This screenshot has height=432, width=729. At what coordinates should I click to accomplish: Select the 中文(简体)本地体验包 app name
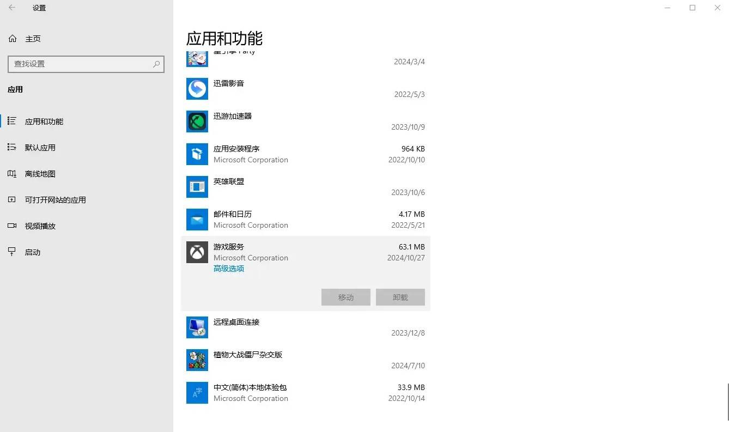point(250,387)
